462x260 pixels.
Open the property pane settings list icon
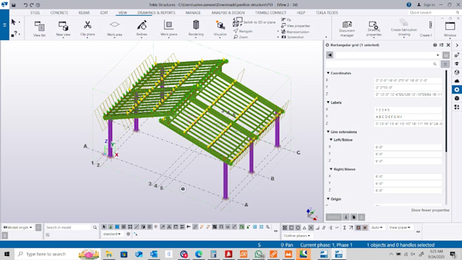click(442, 45)
